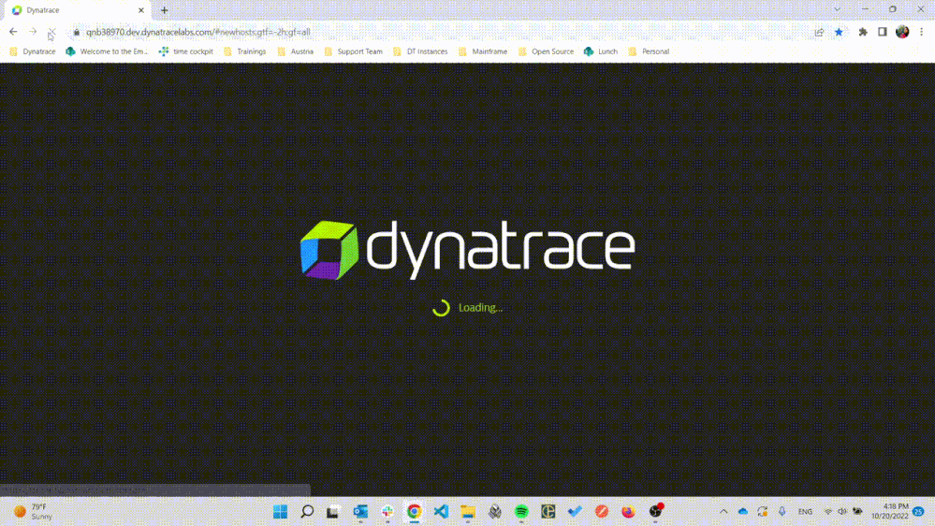
Task: Show hidden system tray icons
Action: click(x=723, y=512)
